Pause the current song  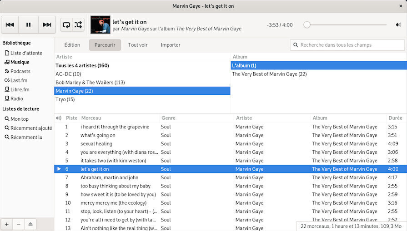click(x=29, y=25)
